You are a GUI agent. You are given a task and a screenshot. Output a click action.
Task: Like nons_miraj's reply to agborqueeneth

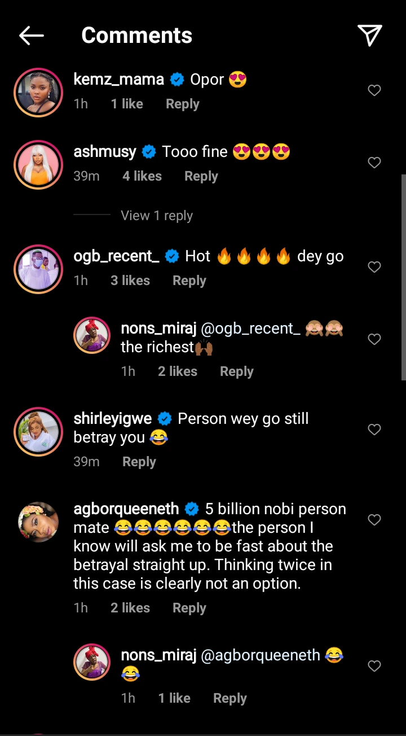(374, 666)
